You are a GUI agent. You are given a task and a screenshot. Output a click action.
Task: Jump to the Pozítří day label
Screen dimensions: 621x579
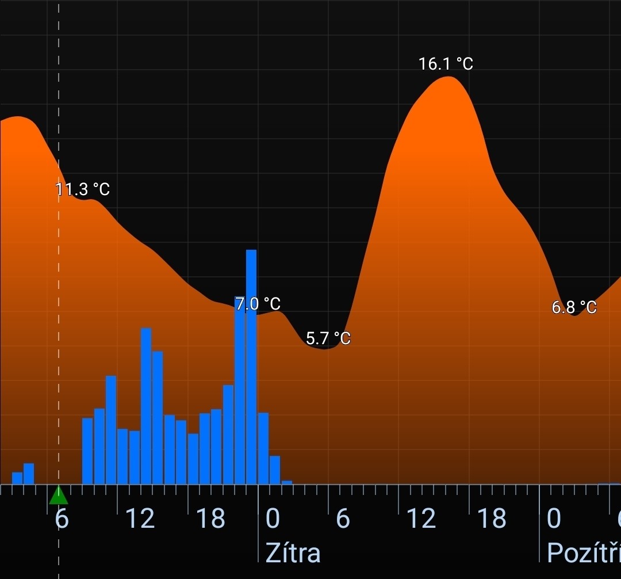[x=583, y=553]
